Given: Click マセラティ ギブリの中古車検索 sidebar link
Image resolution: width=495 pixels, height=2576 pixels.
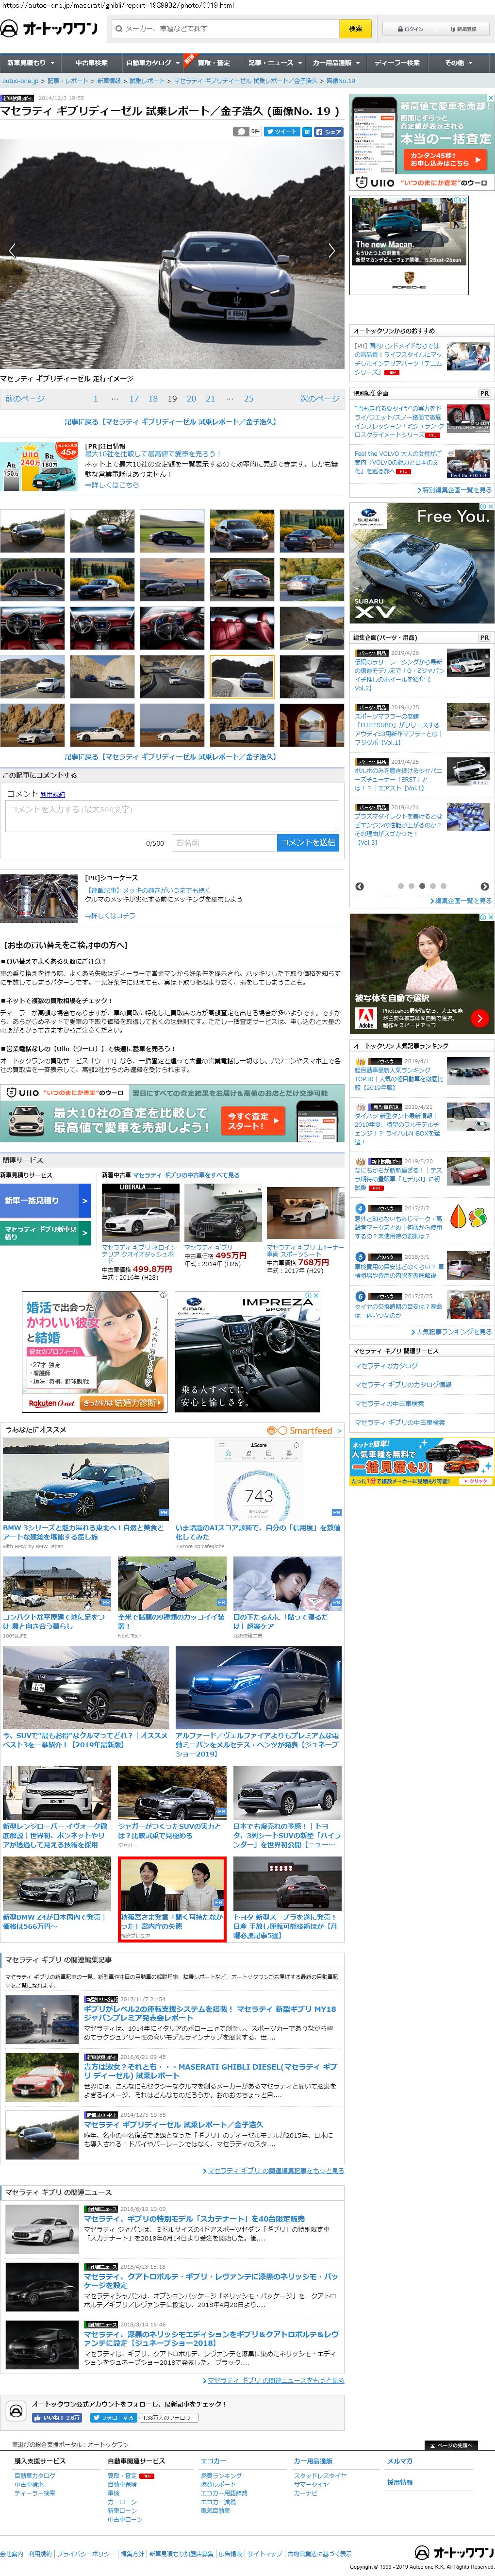Looking at the screenshot, I should click(400, 1422).
